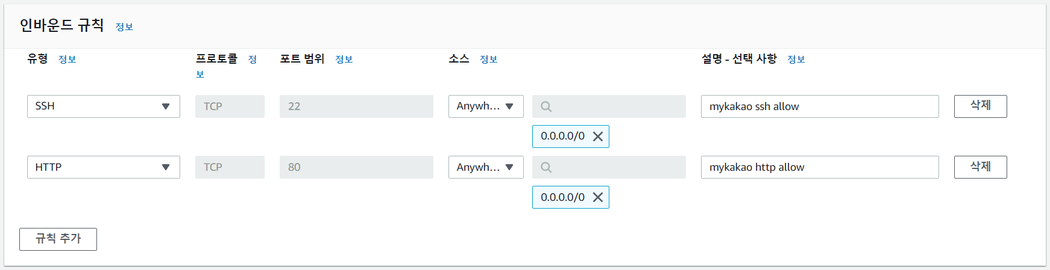Edit the mykakao http allow description field
The height and width of the screenshot is (270, 1050).
click(x=820, y=167)
